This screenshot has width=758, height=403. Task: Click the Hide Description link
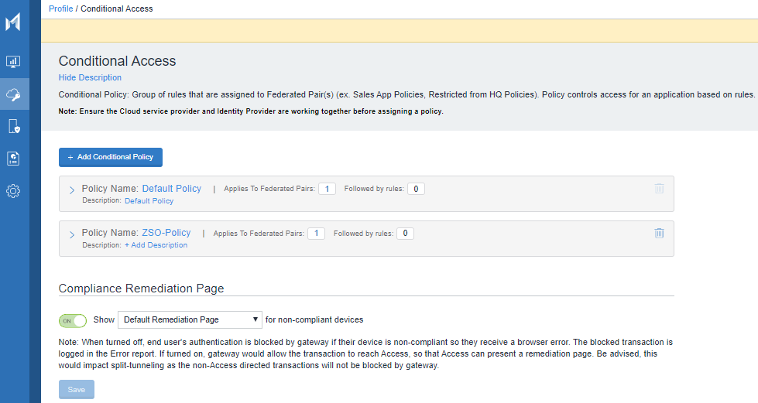(90, 77)
